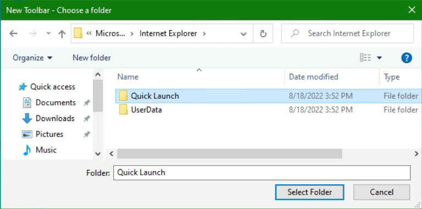Open Pictures in navigation pane
This screenshot has height=209, width=422.
coord(49,134)
